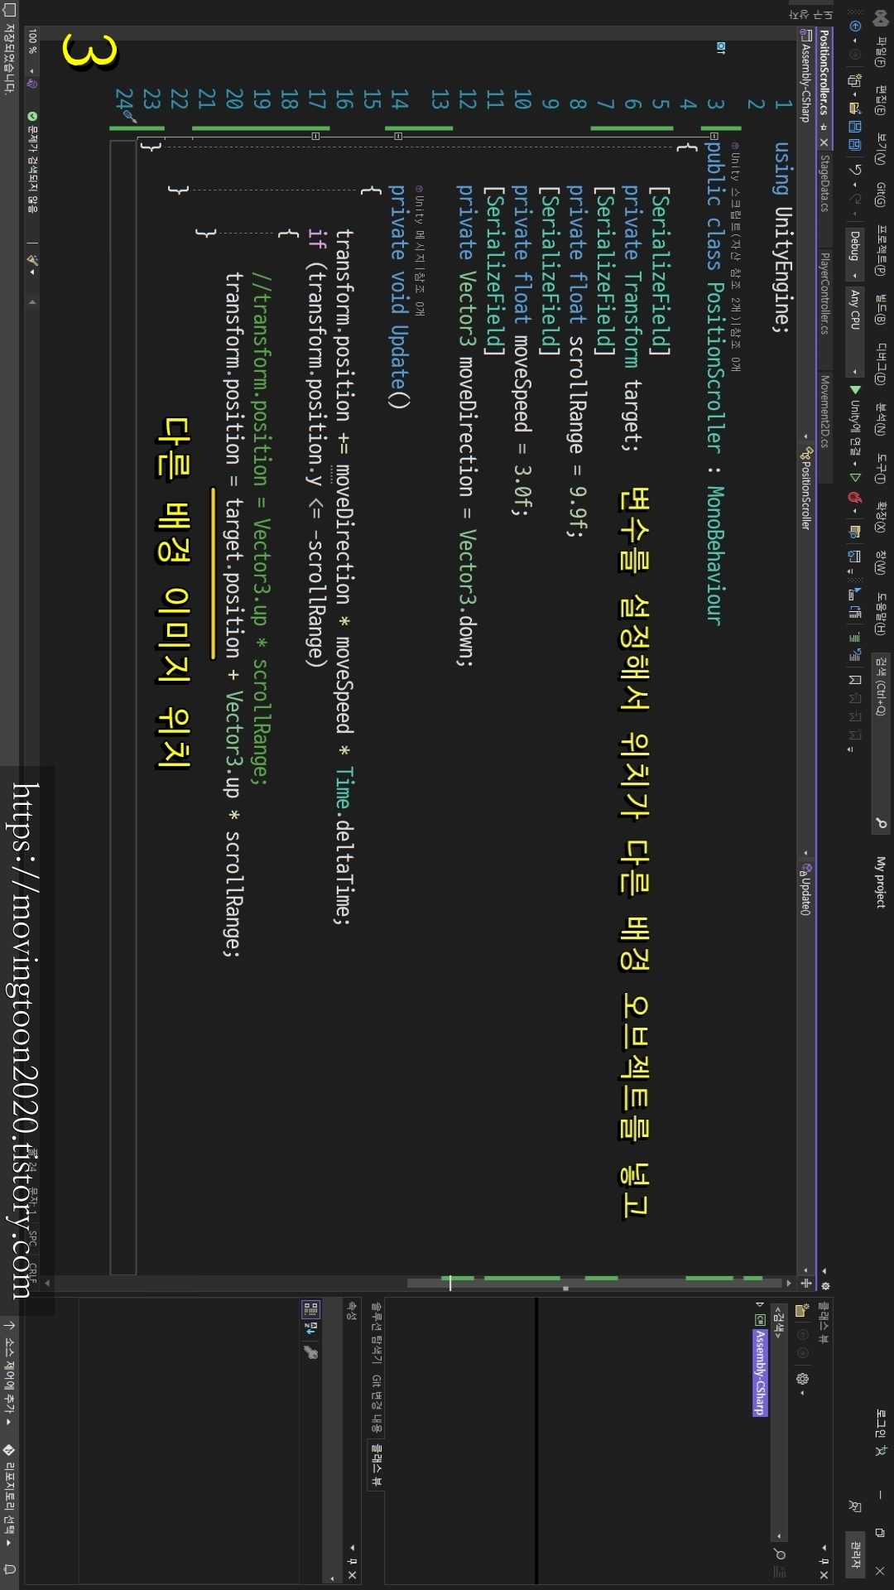The image size is (894, 1590).
Task: Click the Class View search magnifier icon
Action: point(780,1554)
